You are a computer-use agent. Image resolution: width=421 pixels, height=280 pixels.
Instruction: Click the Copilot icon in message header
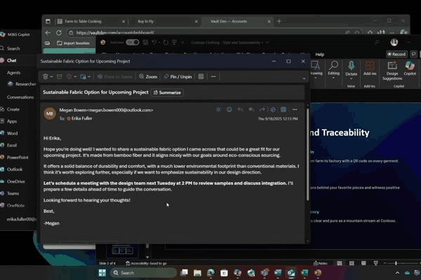273,109
